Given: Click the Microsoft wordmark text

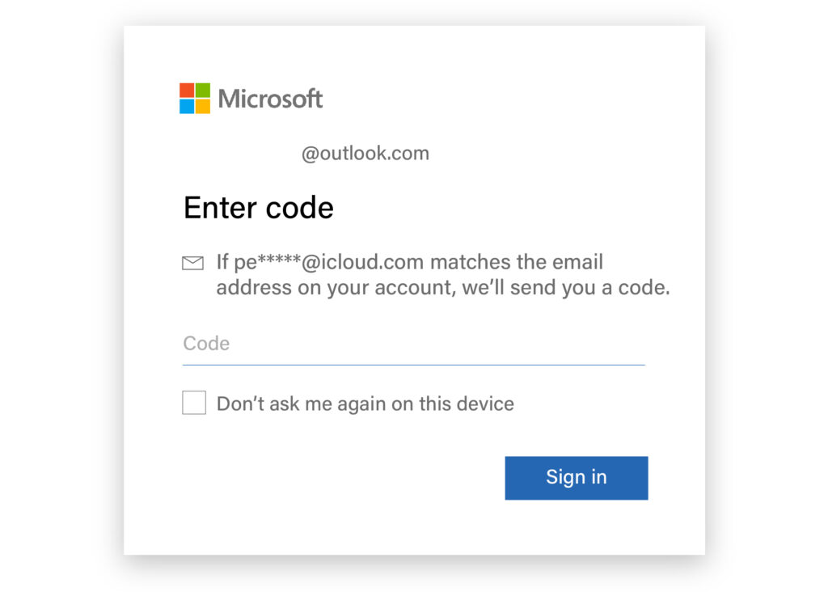Looking at the screenshot, I should click(270, 99).
